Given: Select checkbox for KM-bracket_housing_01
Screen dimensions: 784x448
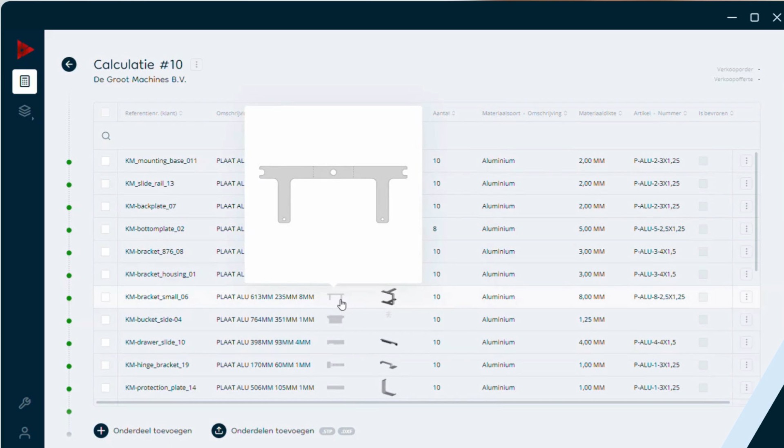Looking at the screenshot, I should coord(105,274).
